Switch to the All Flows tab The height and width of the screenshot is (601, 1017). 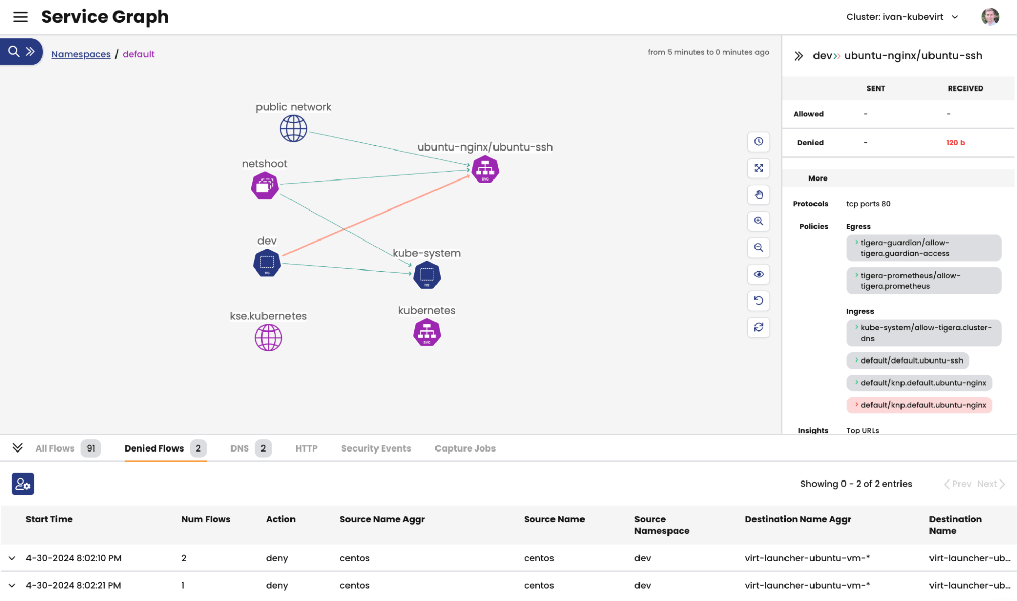point(68,448)
